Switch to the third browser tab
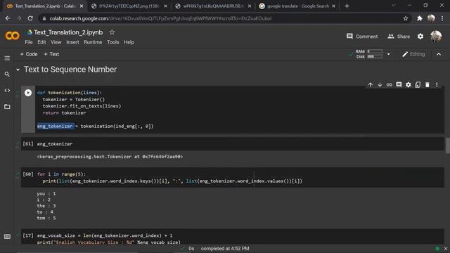This screenshot has height=253, width=450. (213, 6)
